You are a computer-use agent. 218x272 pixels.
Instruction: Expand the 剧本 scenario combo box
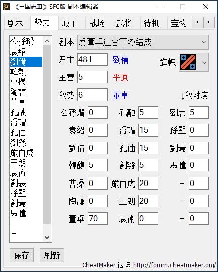[x=143, y=42]
